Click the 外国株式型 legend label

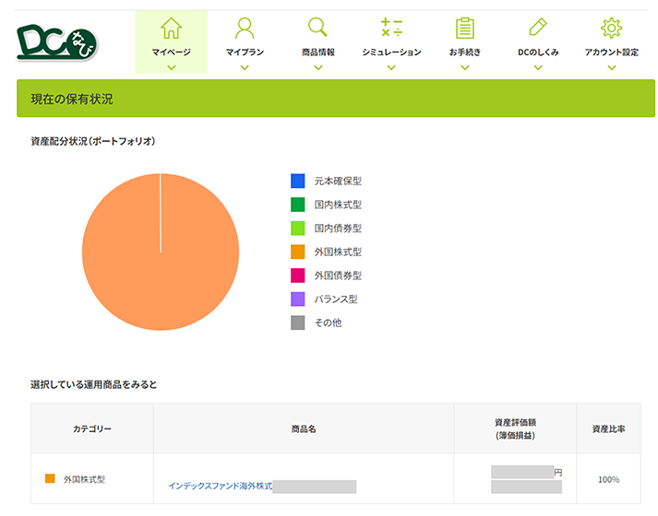(x=338, y=252)
